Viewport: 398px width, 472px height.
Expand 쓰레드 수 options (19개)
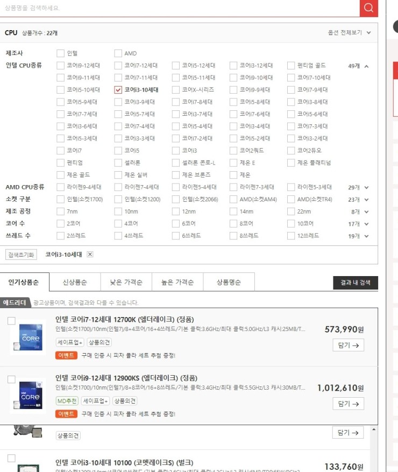coord(366,236)
